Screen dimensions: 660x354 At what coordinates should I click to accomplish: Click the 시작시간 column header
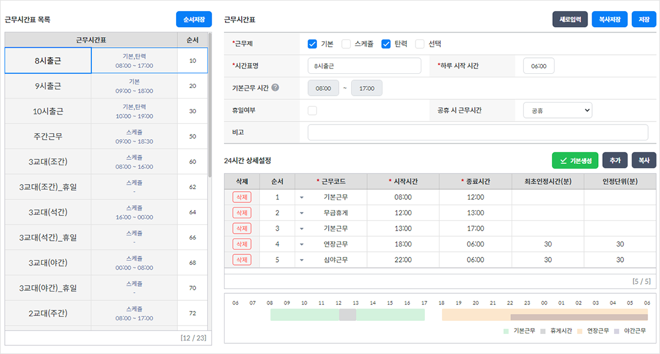point(403,182)
